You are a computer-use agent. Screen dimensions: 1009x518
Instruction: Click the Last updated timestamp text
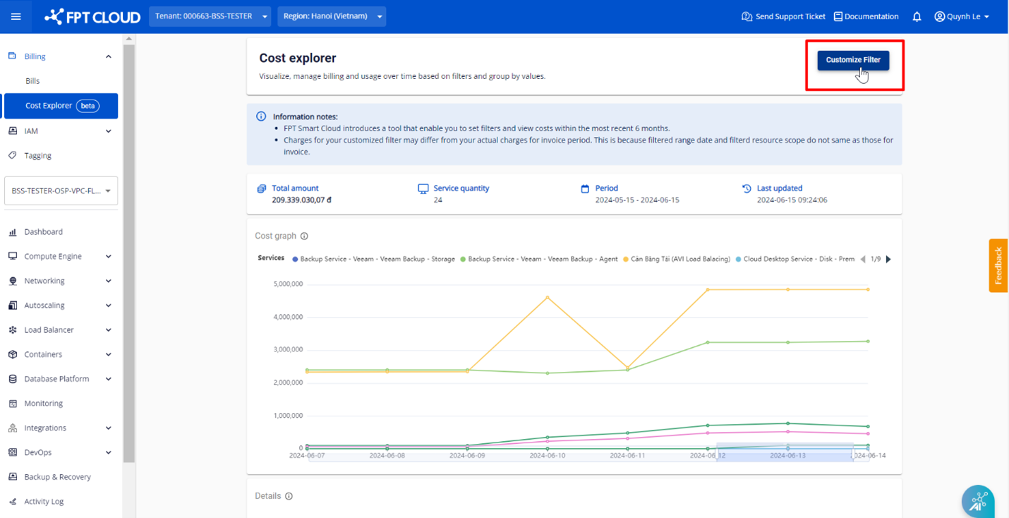(792, 200)
